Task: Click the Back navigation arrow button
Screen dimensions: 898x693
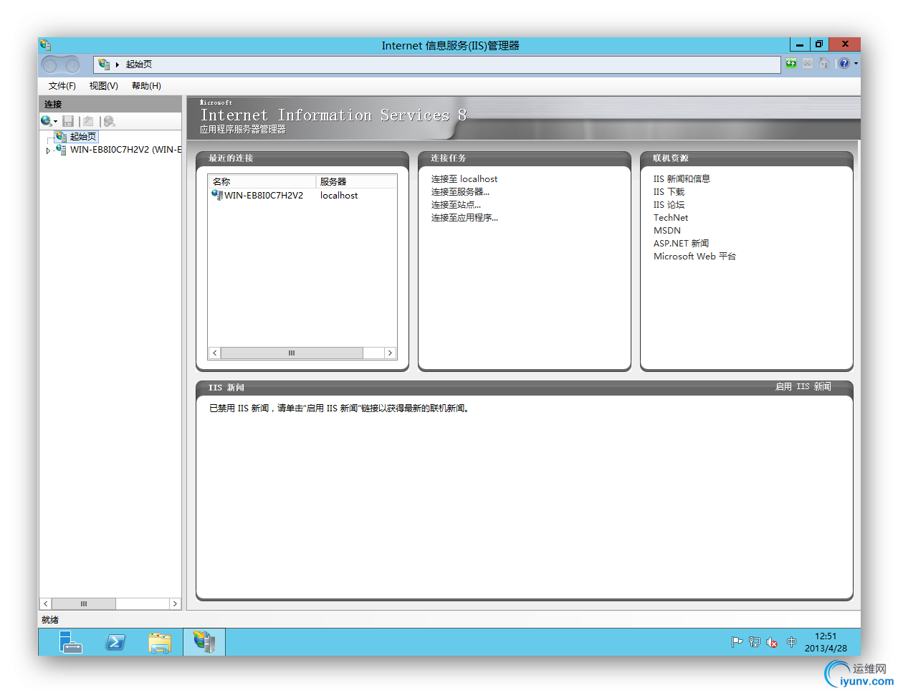Action: 50,65
